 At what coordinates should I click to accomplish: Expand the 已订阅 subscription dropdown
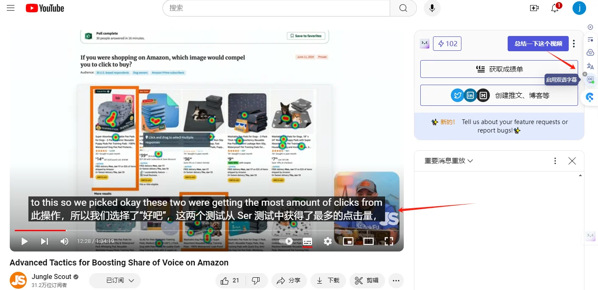coord(115,280)
